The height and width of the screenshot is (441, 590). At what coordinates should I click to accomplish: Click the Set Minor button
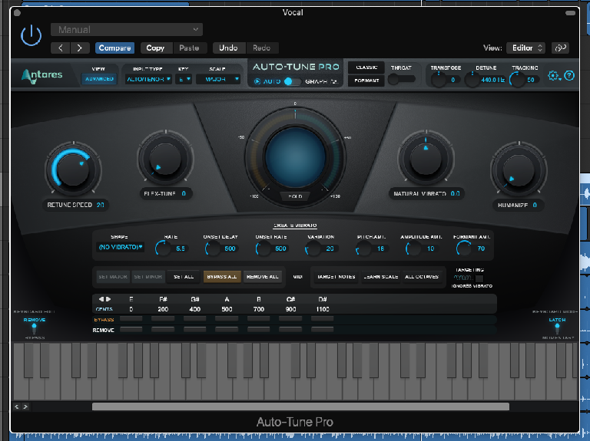pos(147,277)
